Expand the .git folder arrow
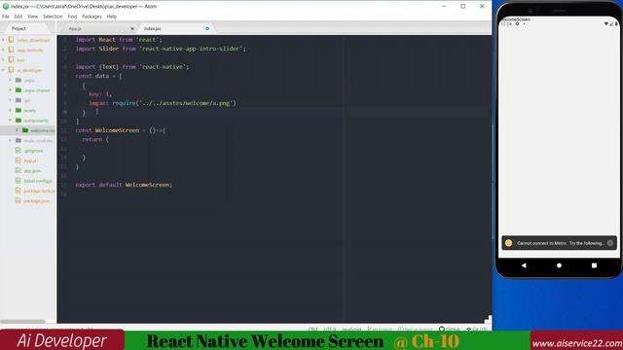 point(11,100)
